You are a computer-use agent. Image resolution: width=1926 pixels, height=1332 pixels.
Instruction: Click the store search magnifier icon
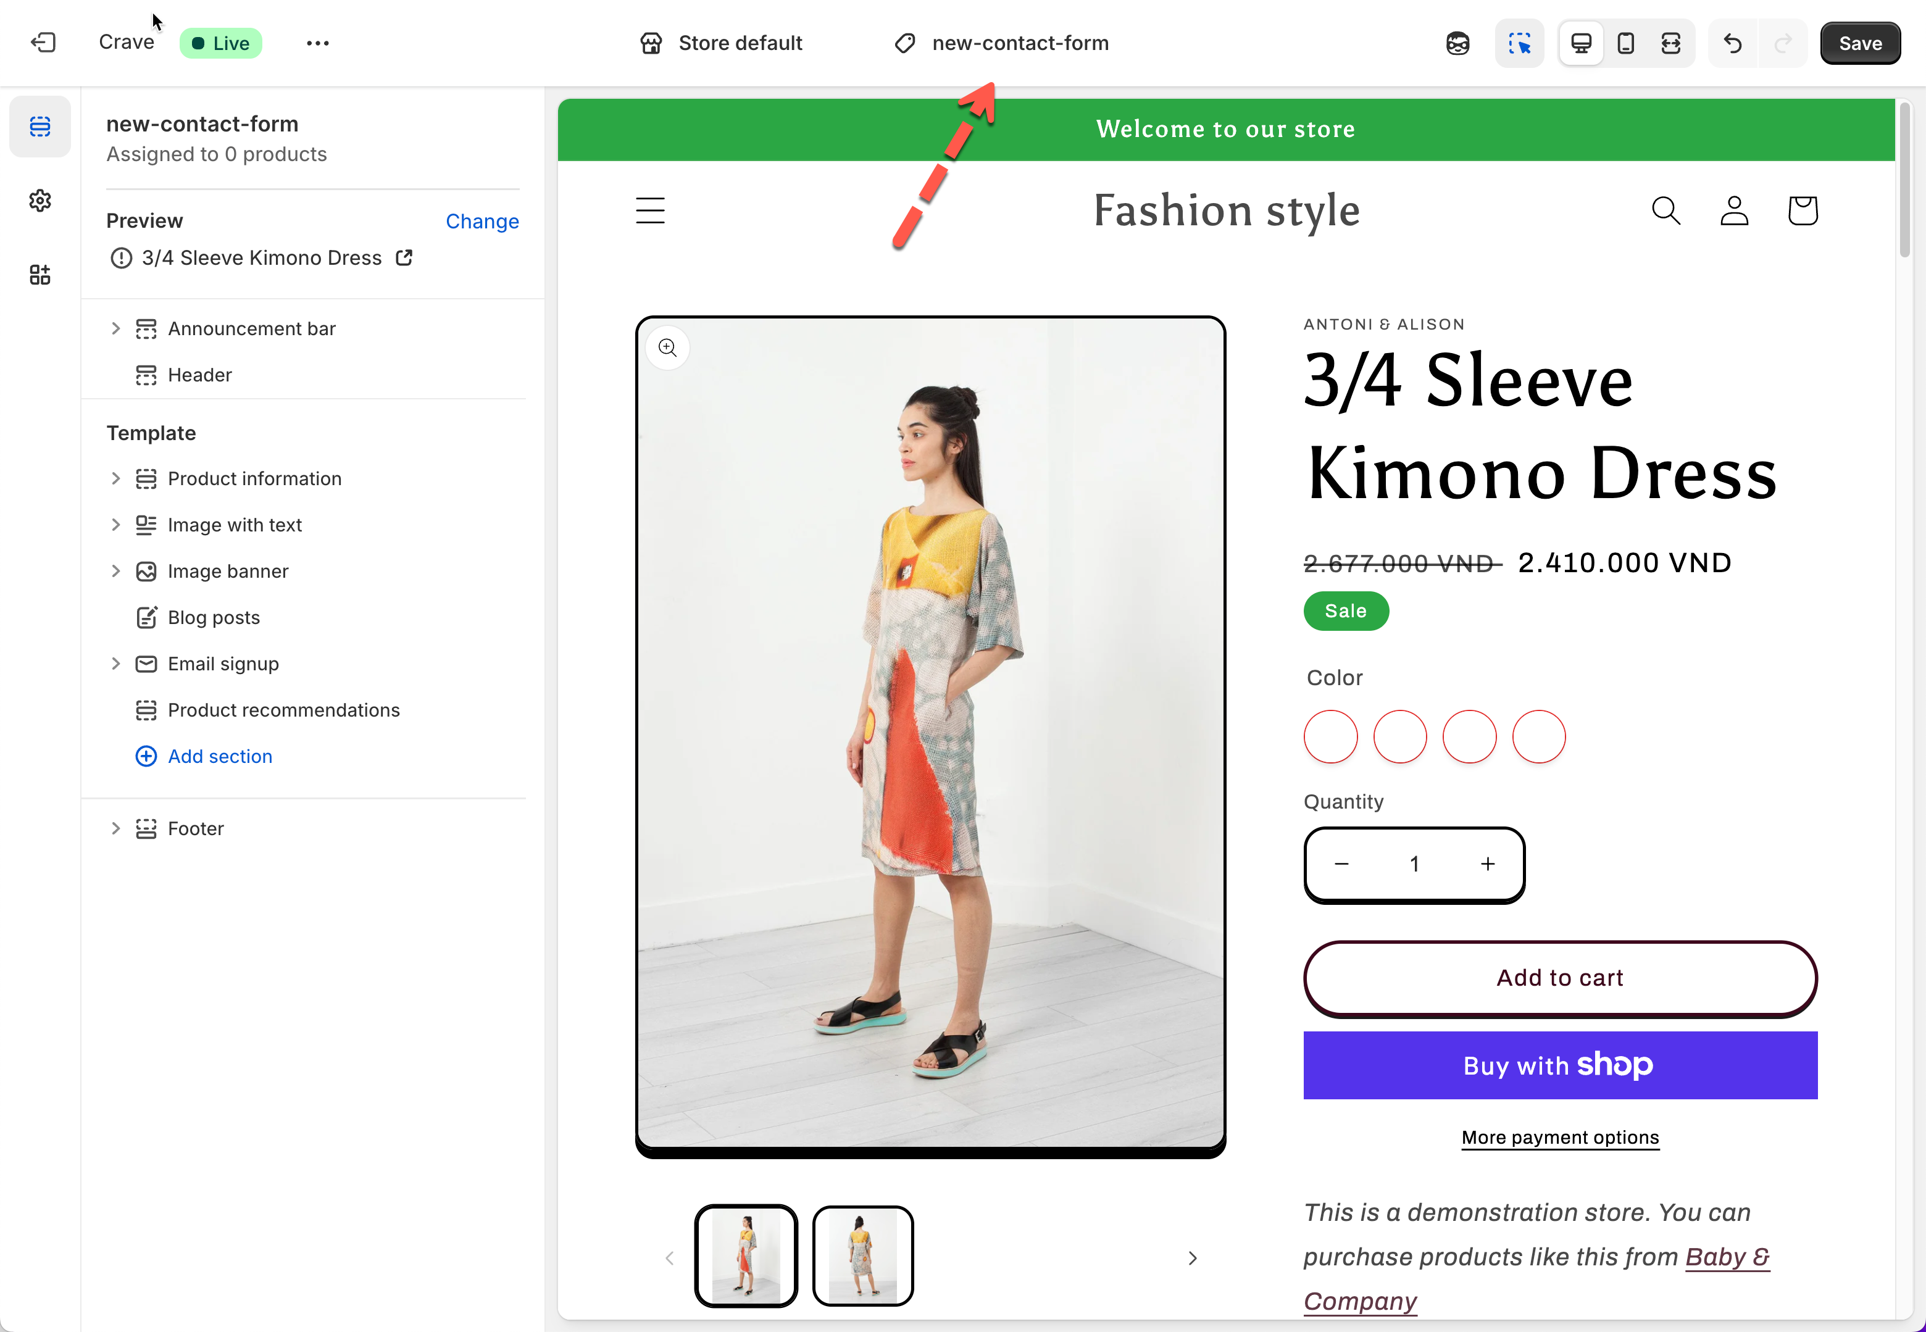(x=1665, y=210)
